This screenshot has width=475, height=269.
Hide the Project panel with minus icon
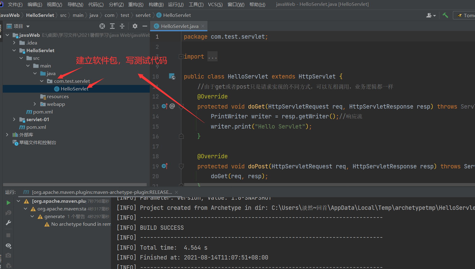pyautogui.click(x=145, y=26)
